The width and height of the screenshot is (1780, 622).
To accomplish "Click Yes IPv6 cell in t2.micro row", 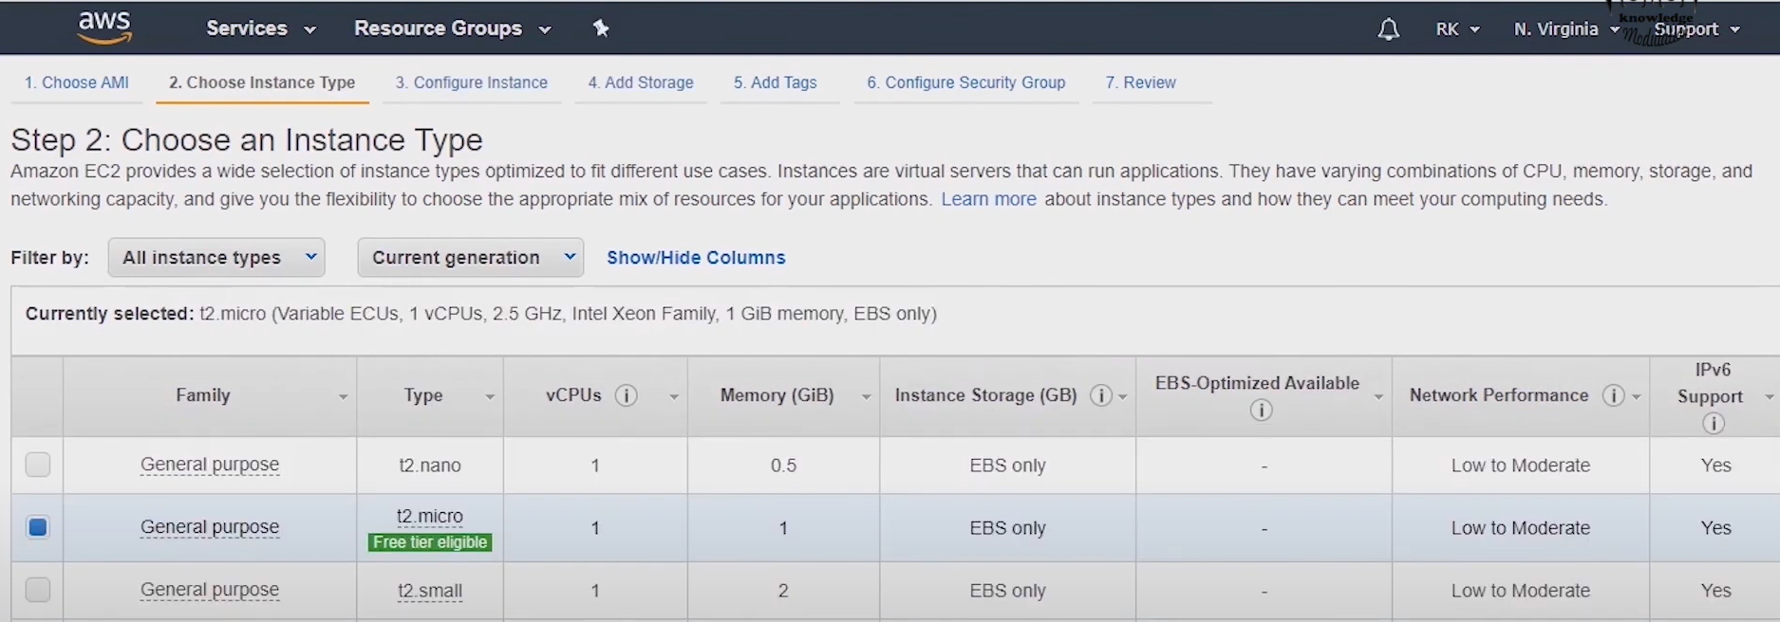I will [x=1715, y=528].
